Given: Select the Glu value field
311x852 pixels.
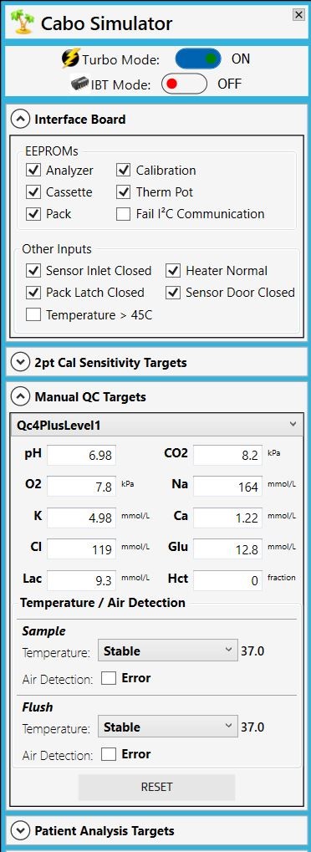Looking at the screenshot, I should [x=227, y=548].
